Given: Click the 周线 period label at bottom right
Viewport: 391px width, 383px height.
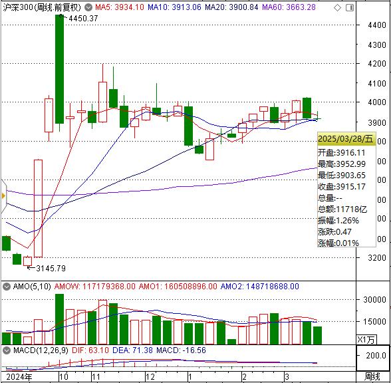Looking at the screenshot, I should coord(372,377).
